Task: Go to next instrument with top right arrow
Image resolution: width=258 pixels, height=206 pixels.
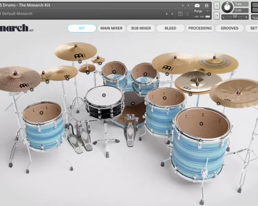Action: click(x=188, y=6)
